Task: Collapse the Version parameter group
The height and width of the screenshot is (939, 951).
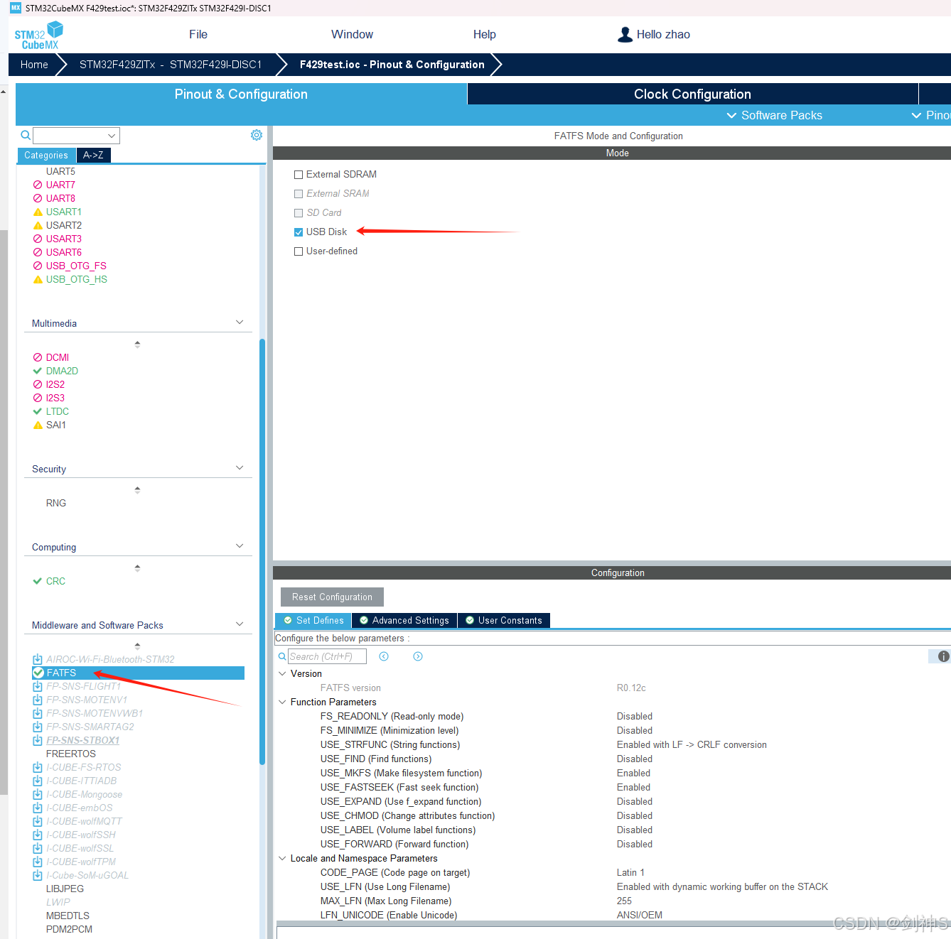Action: coord(282,673)
